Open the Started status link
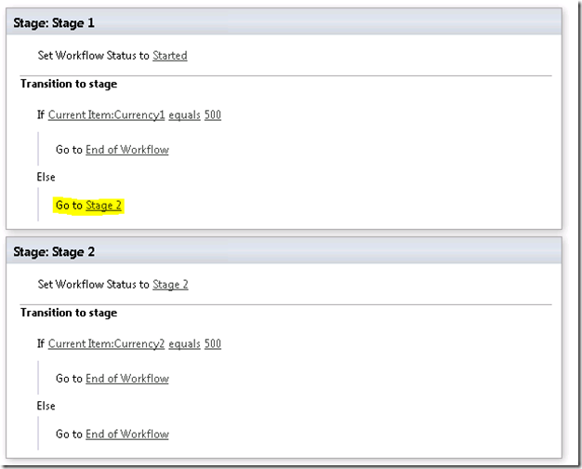Image resolution: width=582 pixels, height=469 pixels. click(169, 56)
